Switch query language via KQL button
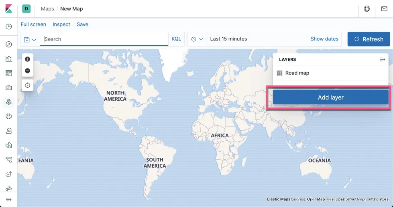Screen dimensions: 393x207 176,39
